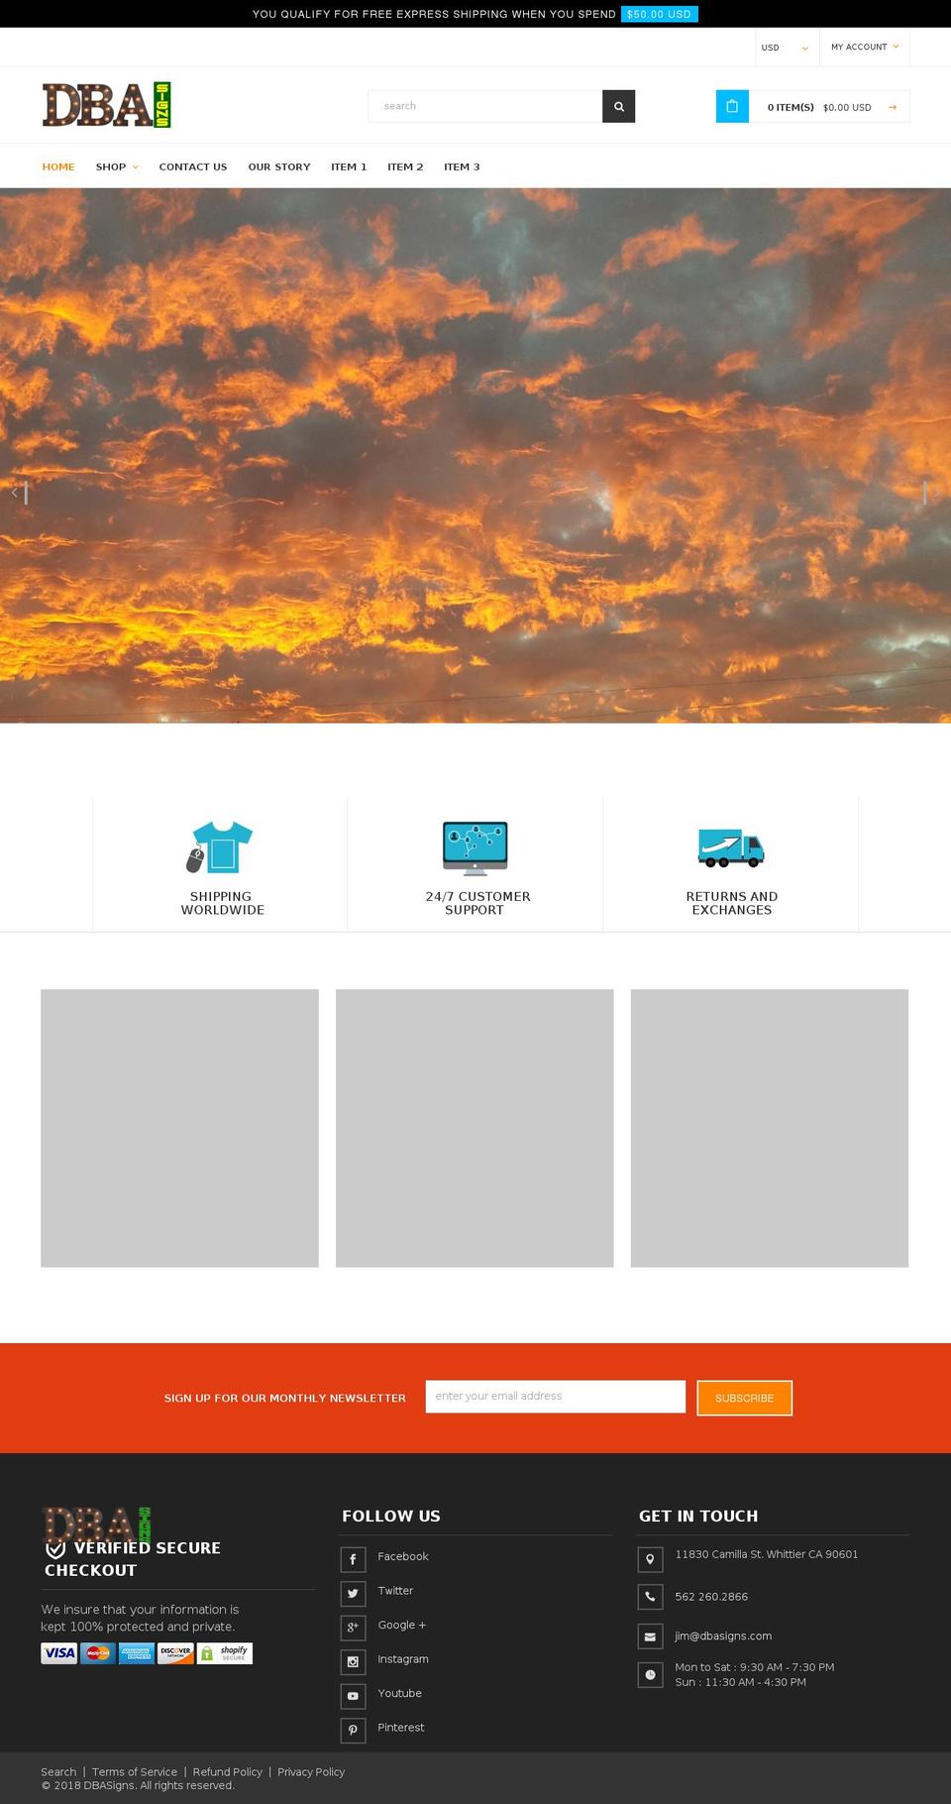Open the Twitter bird icon
This screenshot has width=951, height=1804.
pyautogui.click(x=353, y=1593)
